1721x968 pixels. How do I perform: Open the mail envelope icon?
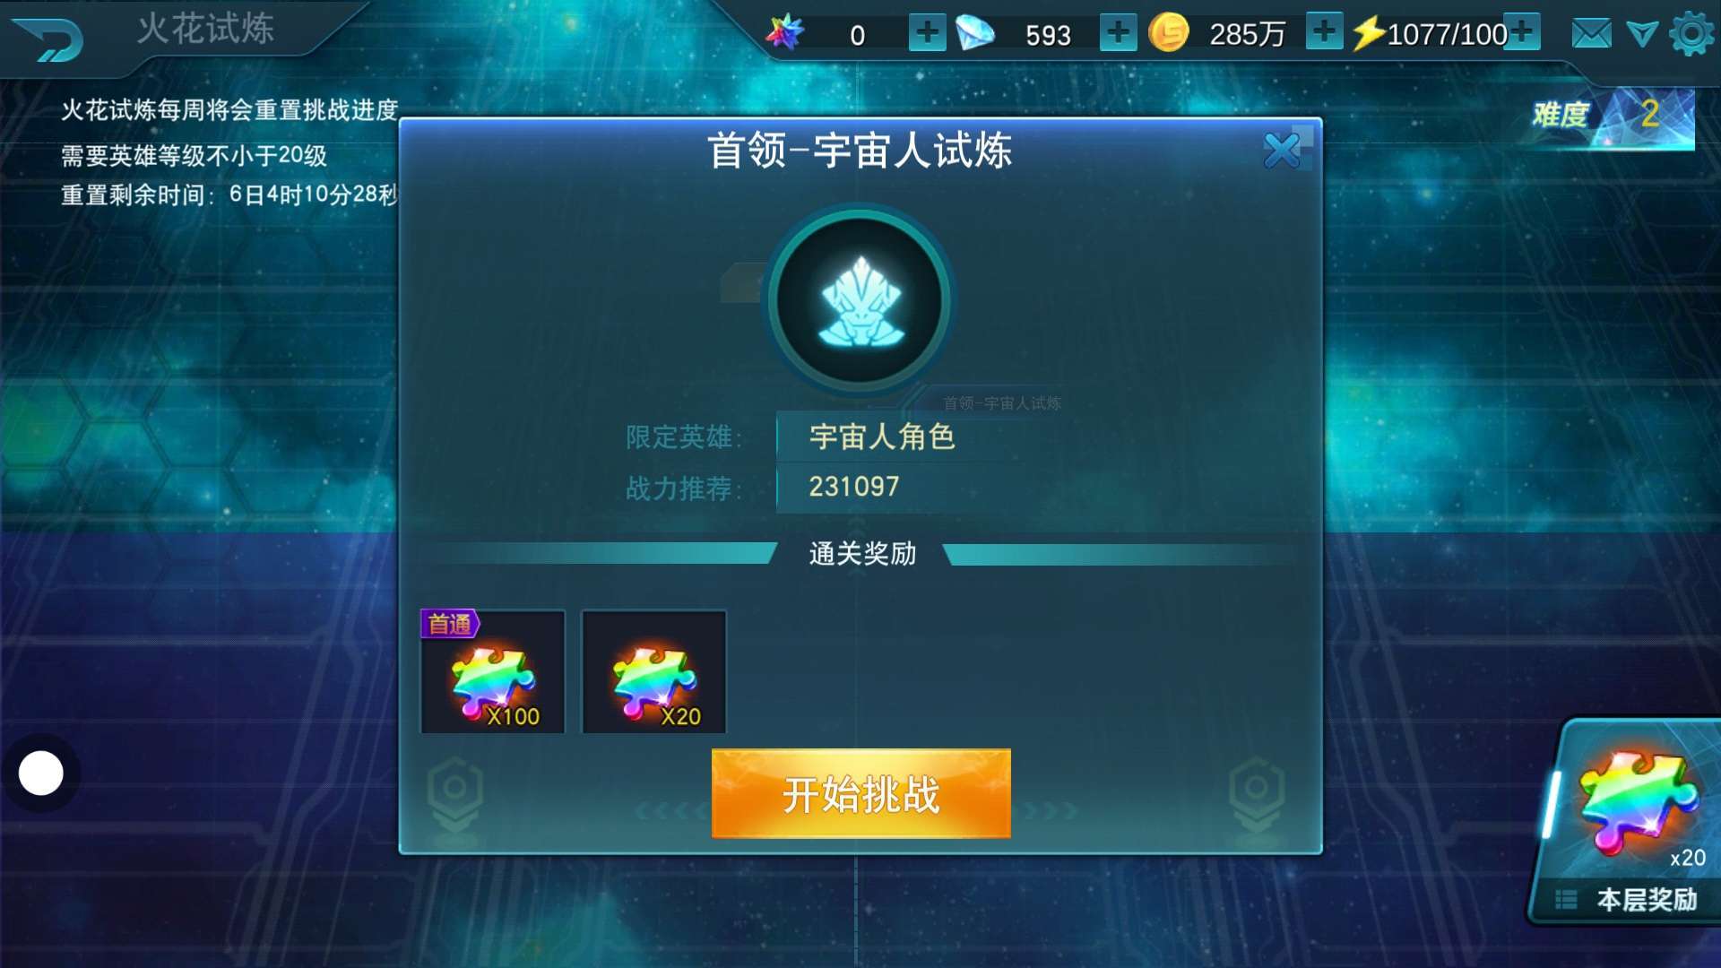1591,35
